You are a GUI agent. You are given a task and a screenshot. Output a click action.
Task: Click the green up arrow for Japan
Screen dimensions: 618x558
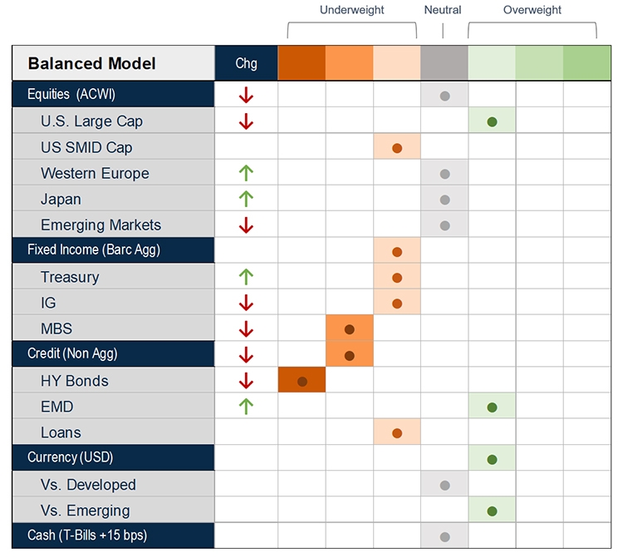coord(246,199)
